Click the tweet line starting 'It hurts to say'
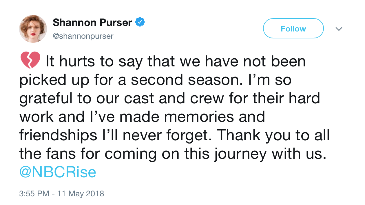The width and height of the screenshot is (365, 205). [x=176, y=62]
